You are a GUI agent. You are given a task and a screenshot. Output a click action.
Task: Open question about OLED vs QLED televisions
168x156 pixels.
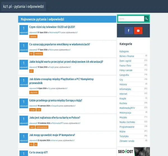52,27
